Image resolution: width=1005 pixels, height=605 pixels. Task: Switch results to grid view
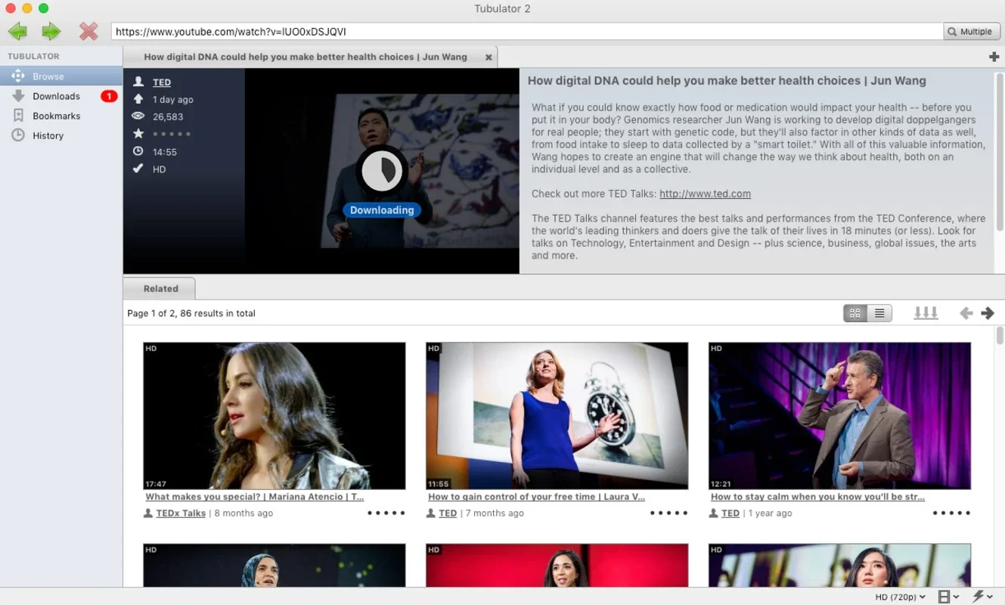pyautogui.click(x=855, y=313)
